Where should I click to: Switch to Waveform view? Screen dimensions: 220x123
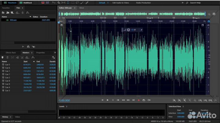(x=10, y=3)
